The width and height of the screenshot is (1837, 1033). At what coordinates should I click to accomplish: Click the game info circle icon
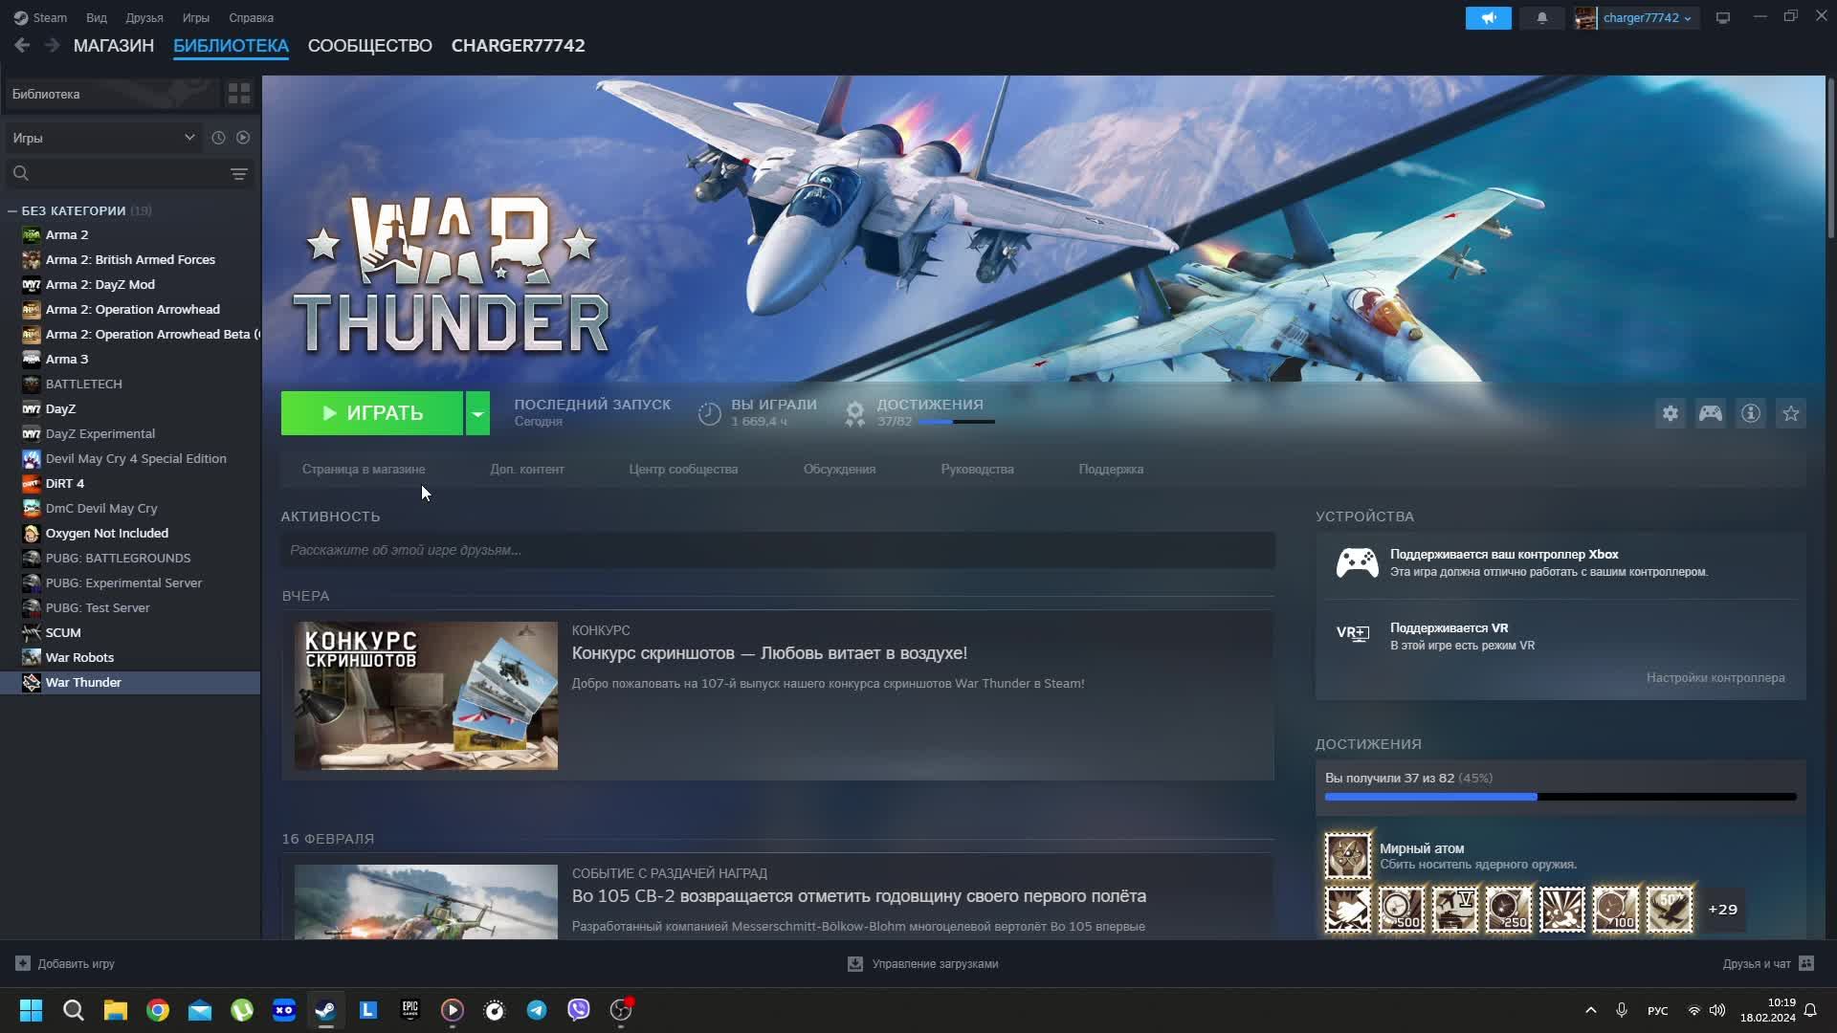pos(1751,413)
